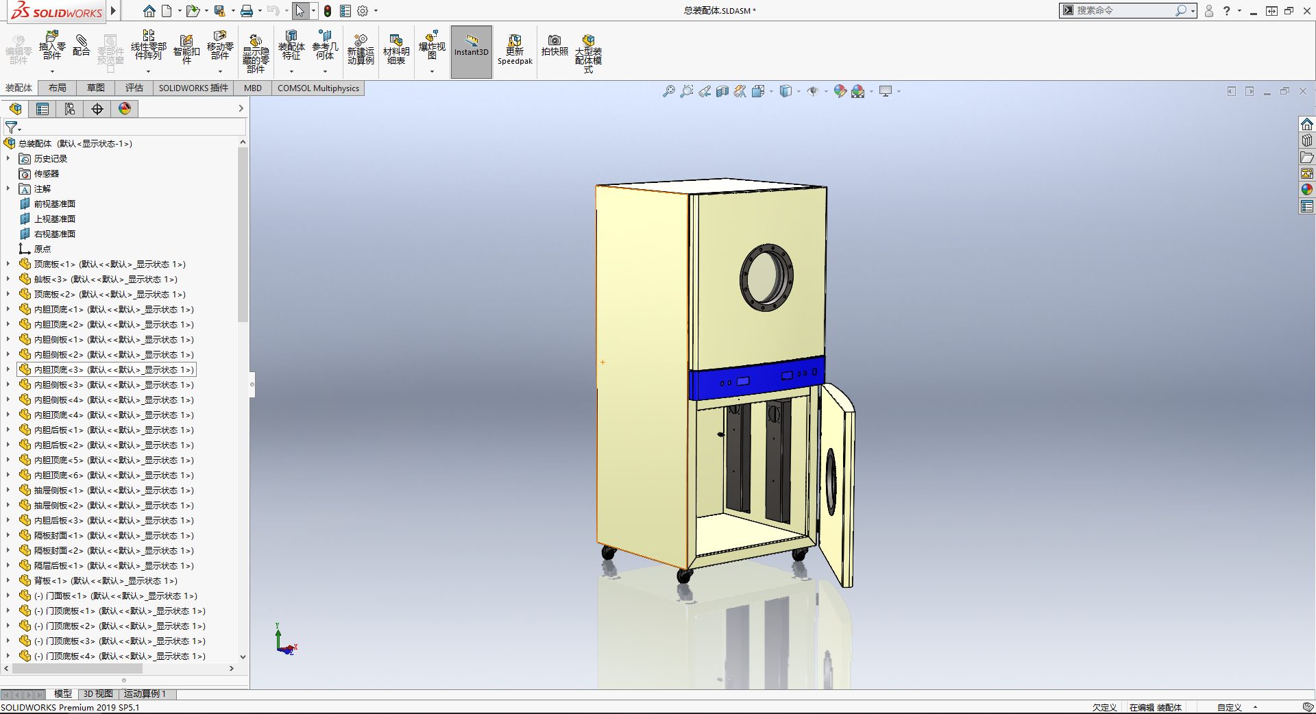
Task: Open Assembly Features (装配体特征) tool
Action: [x=291, y=45]
